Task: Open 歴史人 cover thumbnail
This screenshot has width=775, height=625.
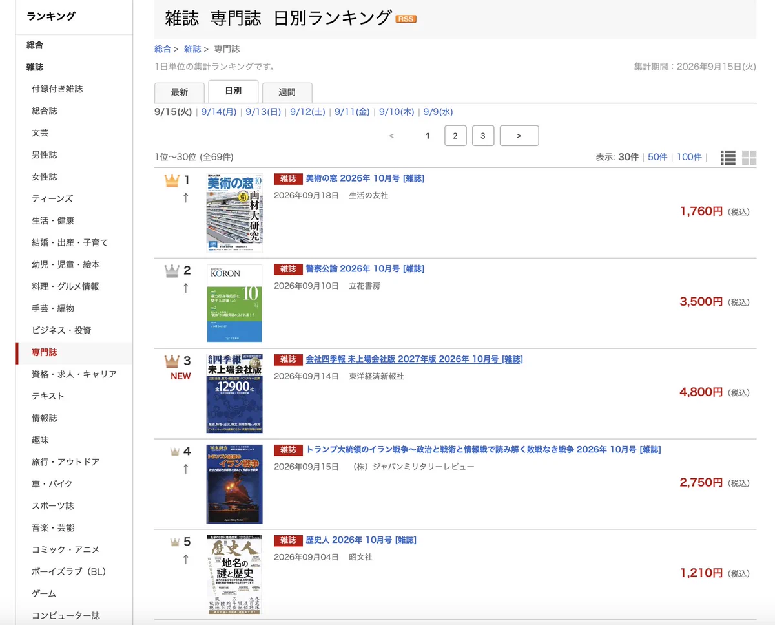Action: coord(234,575)
